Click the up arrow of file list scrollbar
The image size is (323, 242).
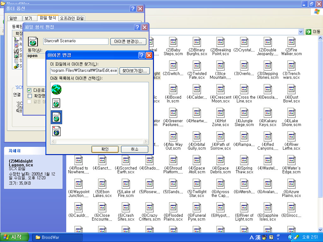point(320,38)
